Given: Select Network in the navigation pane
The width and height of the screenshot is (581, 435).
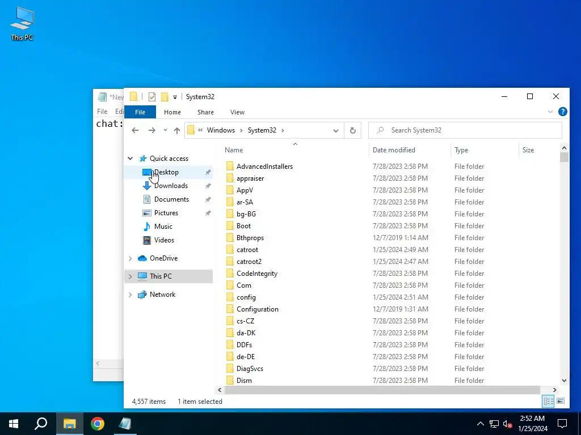Looking at the screenshot, I should point(162,295).
